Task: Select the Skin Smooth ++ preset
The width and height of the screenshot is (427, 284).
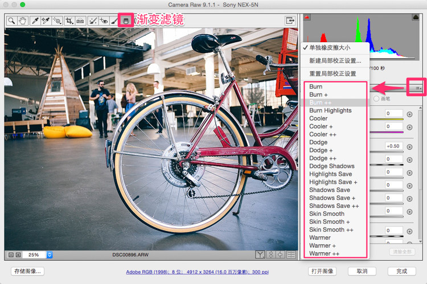Action: 335,229
